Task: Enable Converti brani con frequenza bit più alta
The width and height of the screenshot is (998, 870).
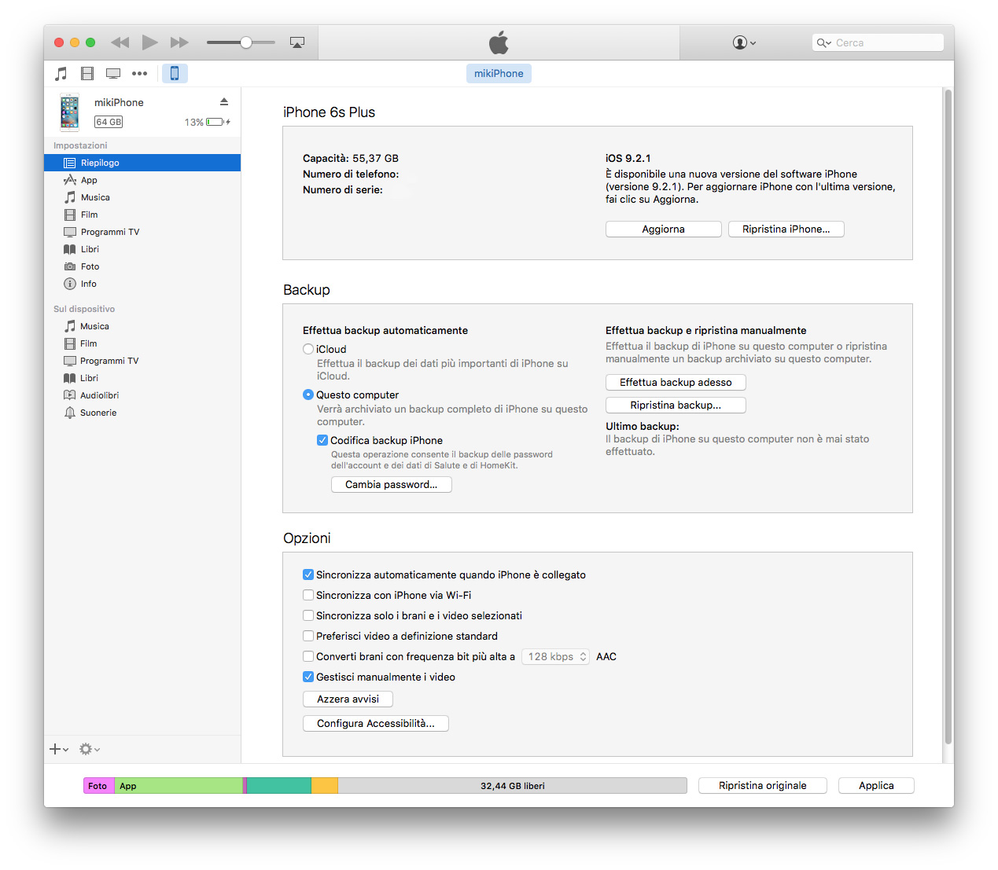Action: tap(308, 656)
